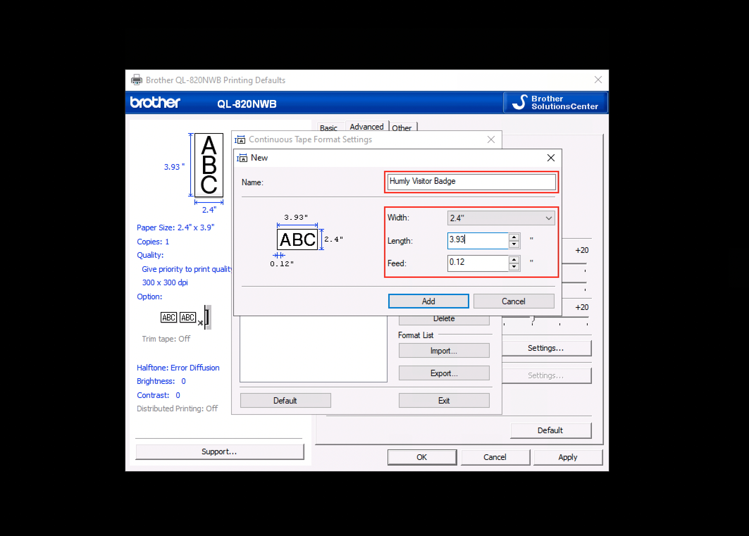The width and height of the screenshot is (749, 536).
Task: Close the New dialog
Action: (551, 158)
